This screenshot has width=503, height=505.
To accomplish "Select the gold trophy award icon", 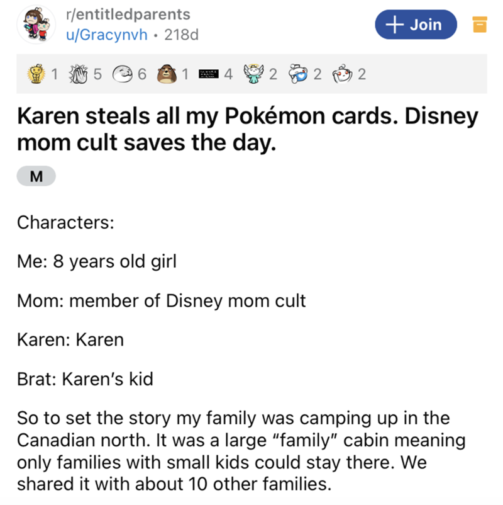I will tap(38, 76).
